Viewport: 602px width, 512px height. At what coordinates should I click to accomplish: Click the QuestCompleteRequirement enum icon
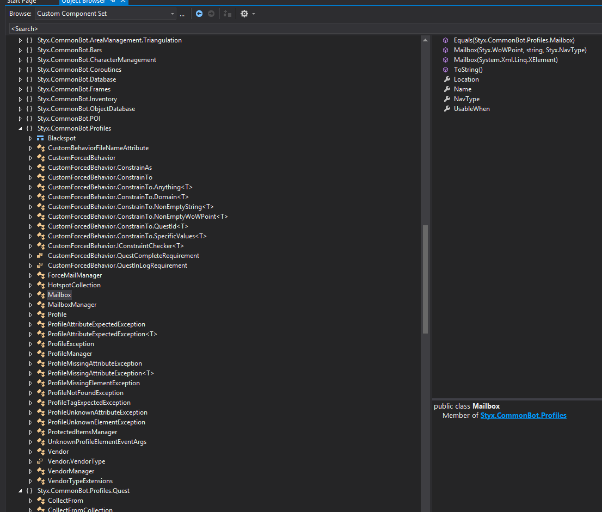click(40, 256)
